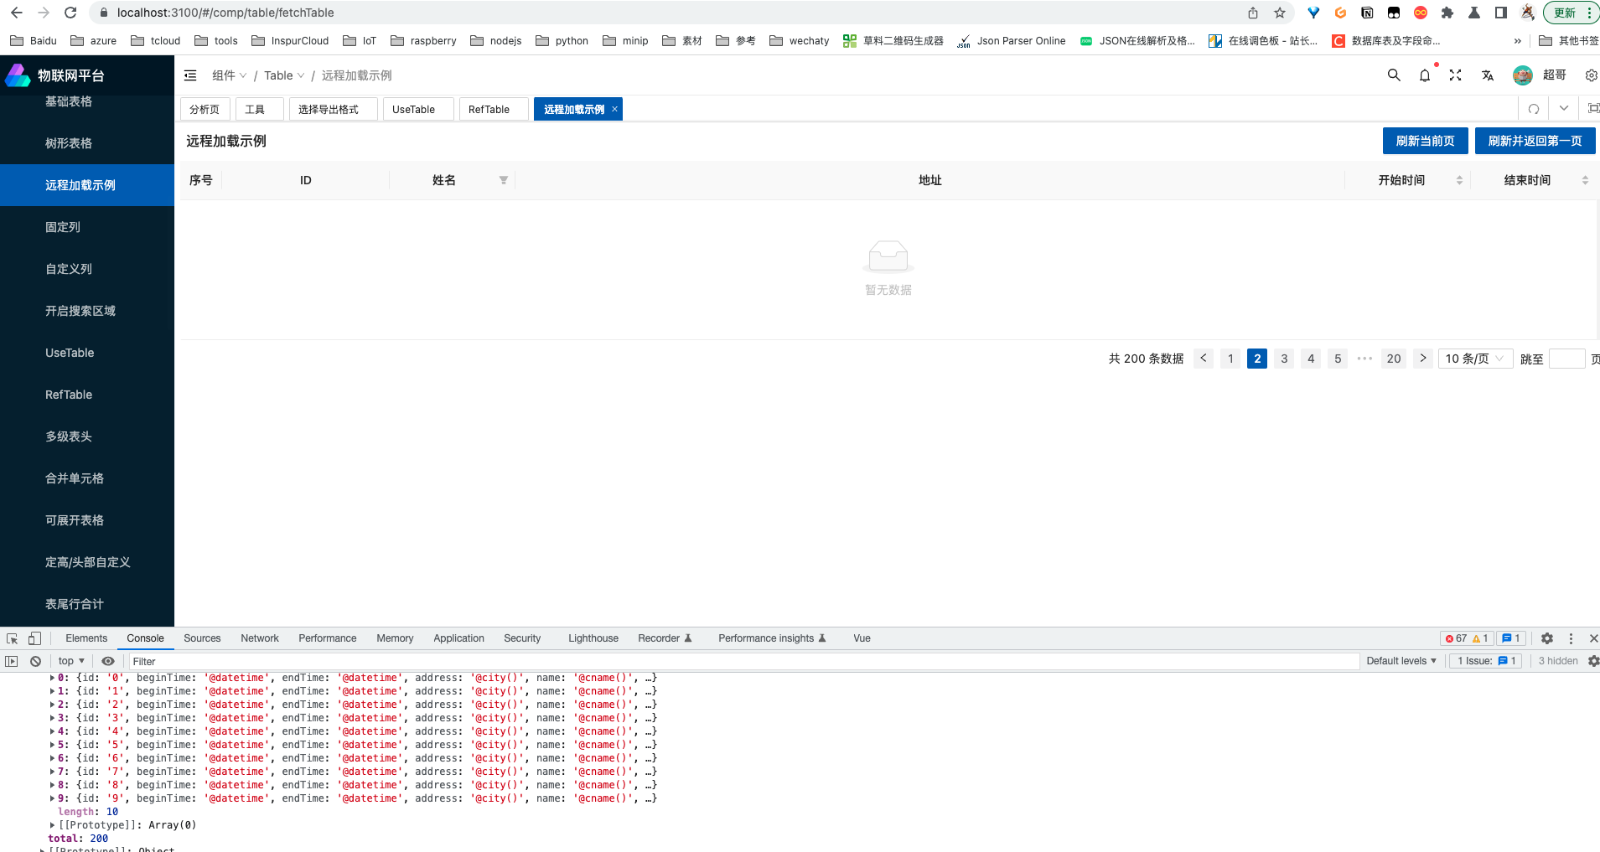
Task: Open the notification bell
Action: click(1425, 75)
